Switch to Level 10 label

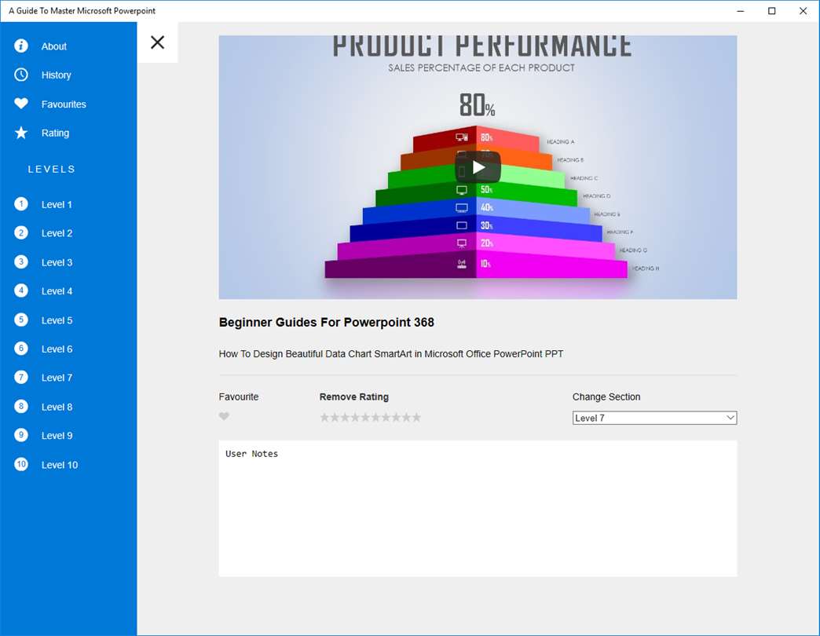click(x=60, y=465)
